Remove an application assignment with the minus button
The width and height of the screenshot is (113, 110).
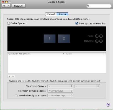point(13,77)
